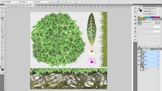Viewport: 162px width, 91px height.
Task: Select the Gradient tool
Action: click(x=2, y=37)
